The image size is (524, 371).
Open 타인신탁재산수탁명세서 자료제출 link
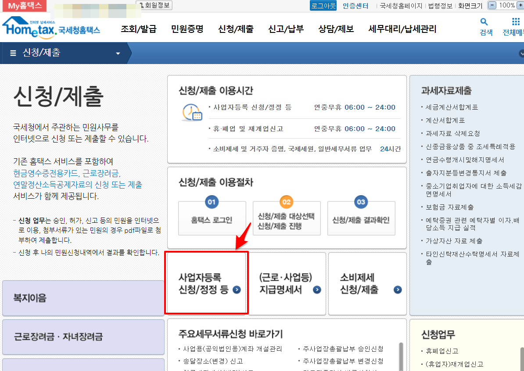(473, 258)
